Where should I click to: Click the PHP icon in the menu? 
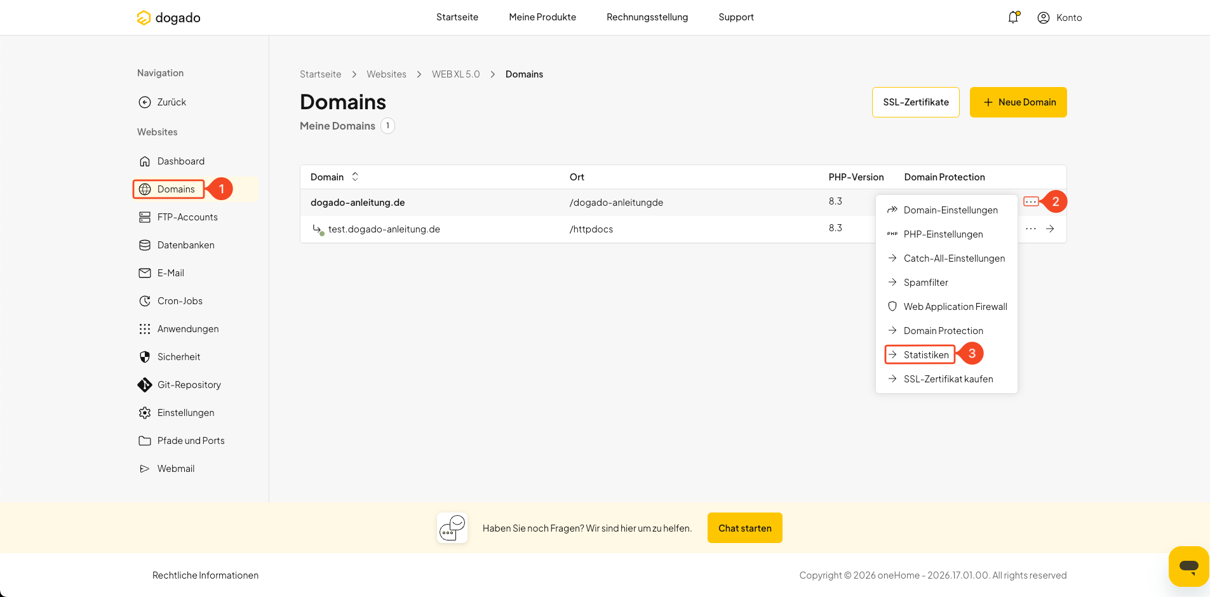892,234
